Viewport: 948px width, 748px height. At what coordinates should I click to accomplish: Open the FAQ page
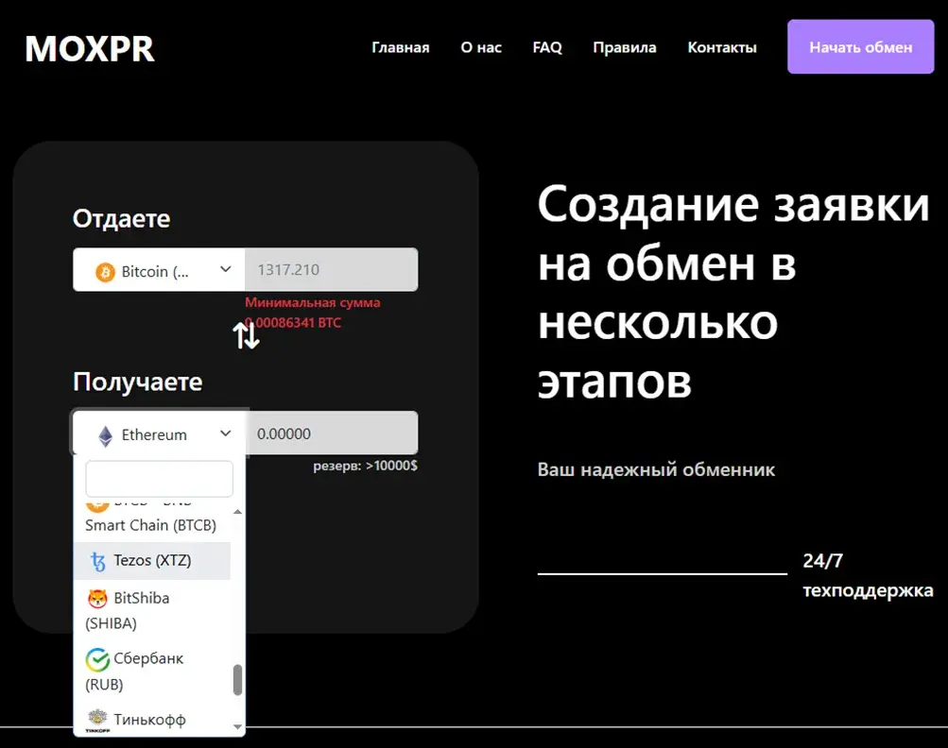547,47
